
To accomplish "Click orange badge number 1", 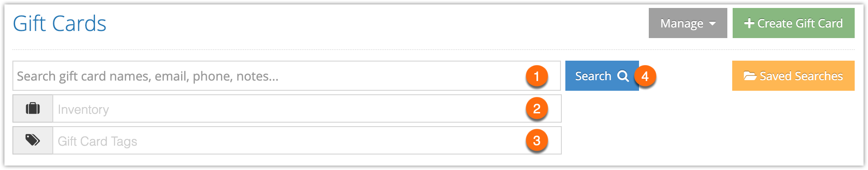I will click(537, 76).
